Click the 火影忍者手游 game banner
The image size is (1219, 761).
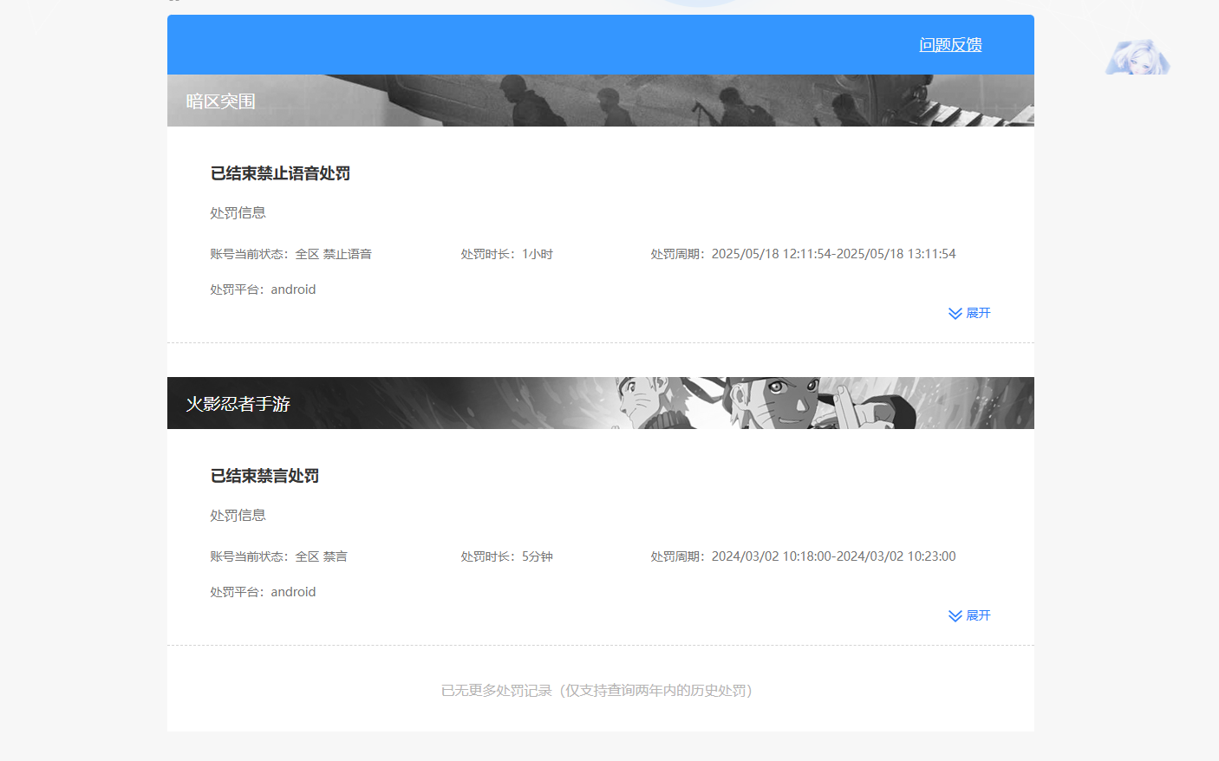click(601, 403)
